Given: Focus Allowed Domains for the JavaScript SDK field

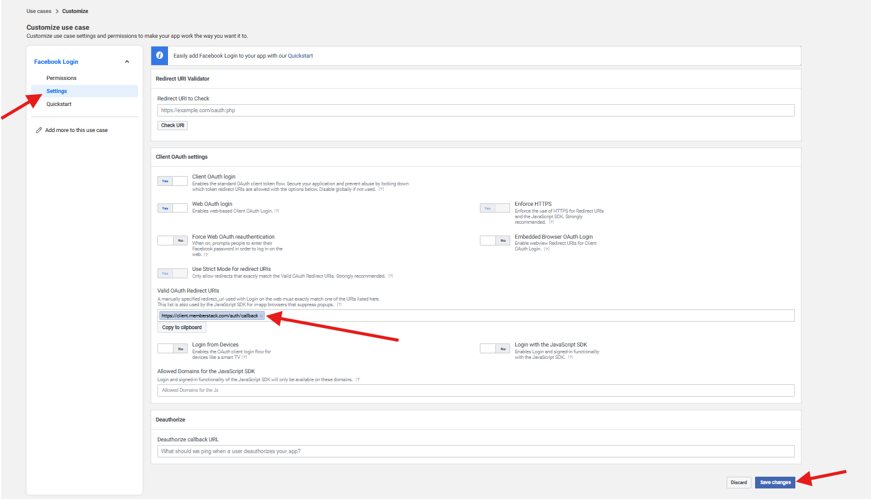Looking at the screenshot, I should click(476, 391).
